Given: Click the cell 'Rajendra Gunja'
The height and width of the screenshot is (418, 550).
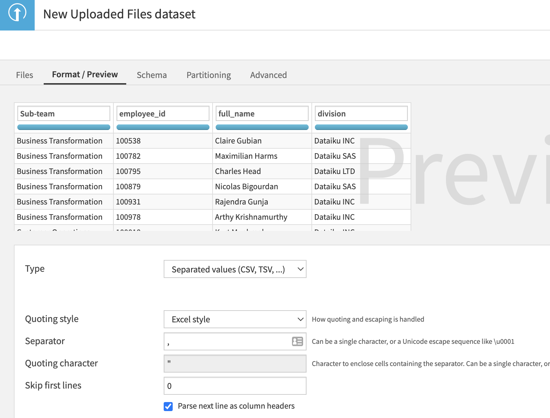Looking at the screenshot, I should 262,202.
